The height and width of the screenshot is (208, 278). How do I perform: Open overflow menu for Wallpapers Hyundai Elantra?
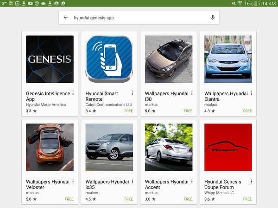pyautogui.click(x=251, y=93)
